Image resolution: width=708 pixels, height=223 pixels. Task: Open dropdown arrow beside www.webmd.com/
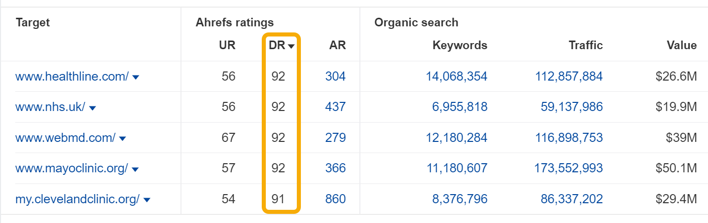(122, 138)
